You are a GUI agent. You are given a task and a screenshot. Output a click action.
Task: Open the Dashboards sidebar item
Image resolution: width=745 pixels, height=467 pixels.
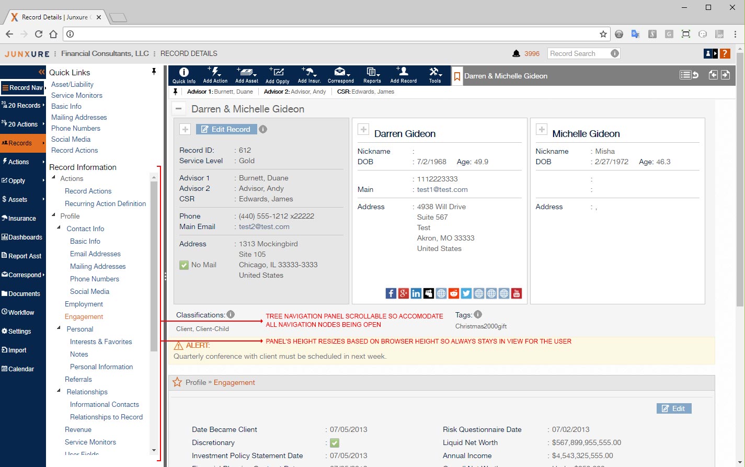[23, 237]
